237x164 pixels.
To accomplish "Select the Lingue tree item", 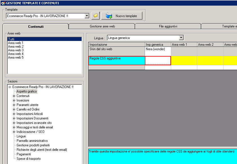I will (x=21, y=136).
